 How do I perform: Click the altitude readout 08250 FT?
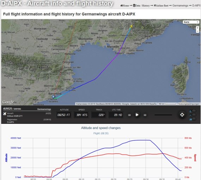pos(63,115)
